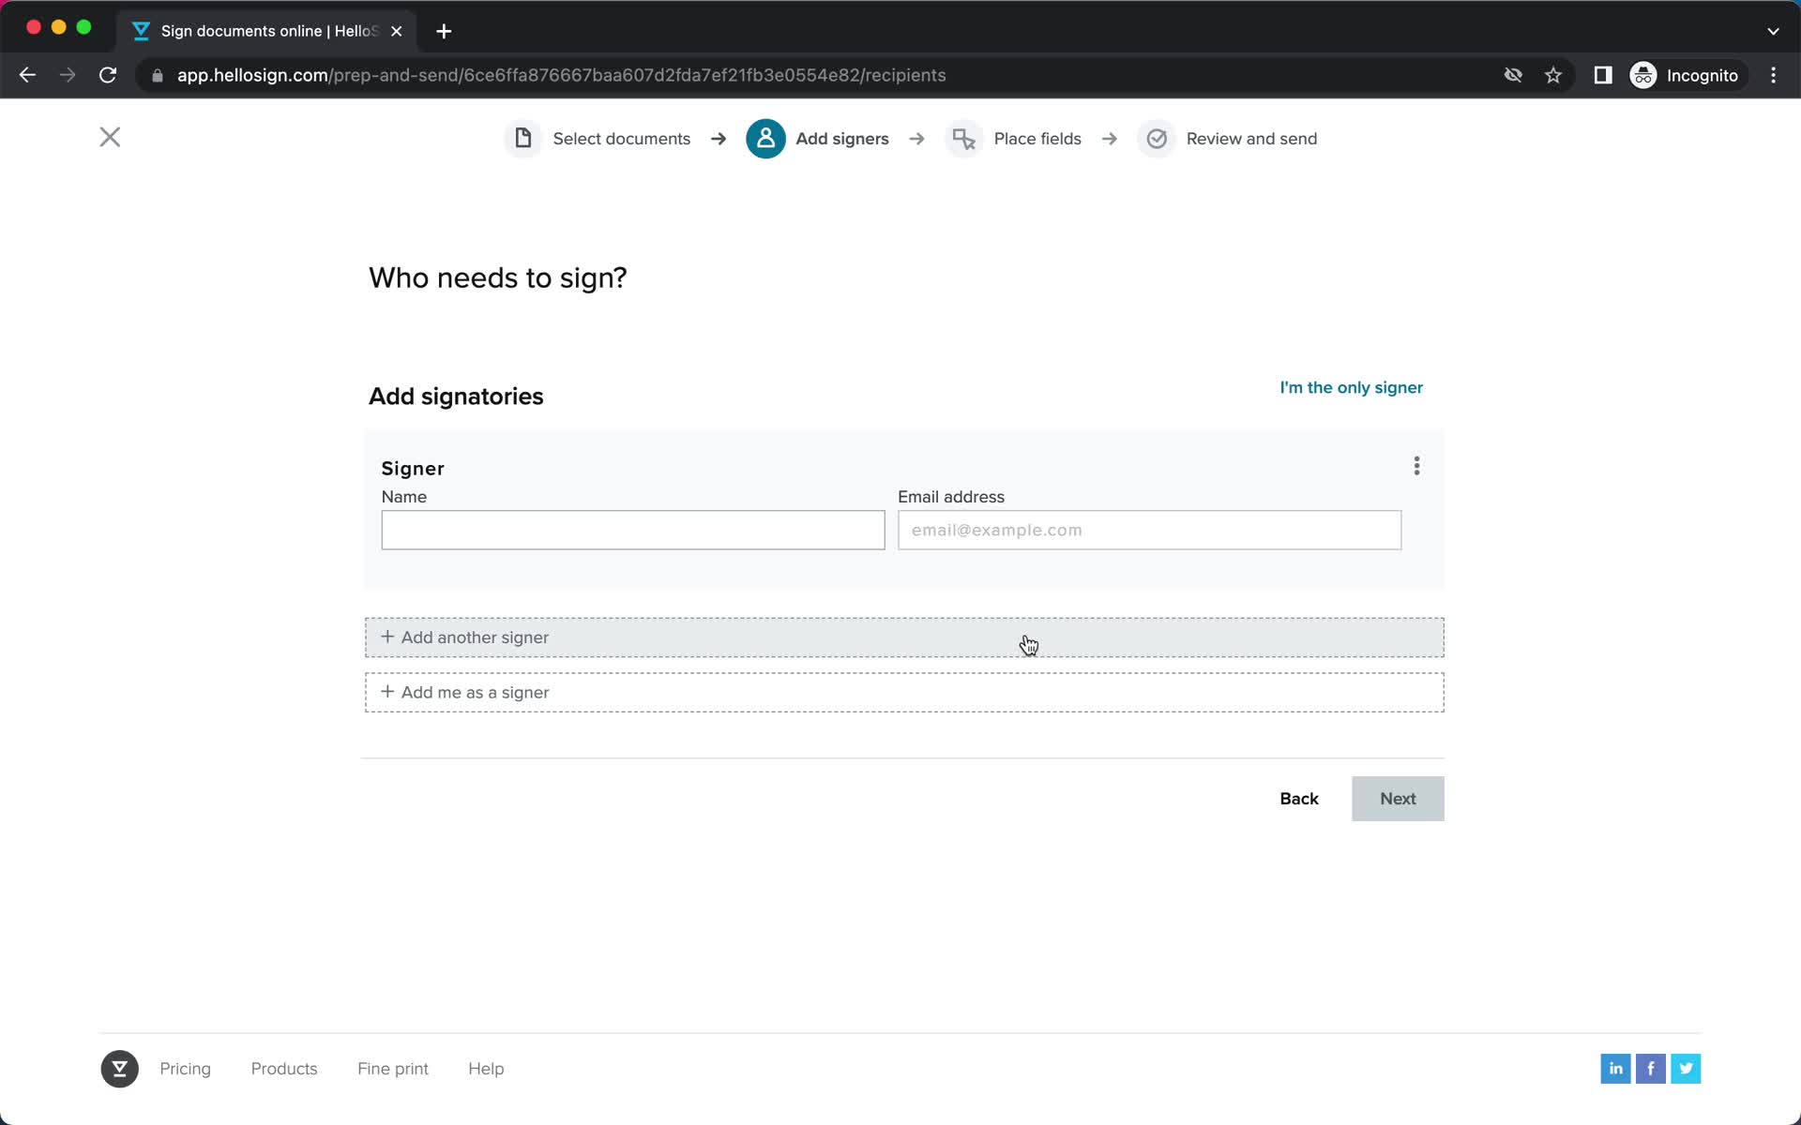Click the HelloSign favicon in browser tab
Viewport: 1801px width, 1125px height.
point(143,30)
